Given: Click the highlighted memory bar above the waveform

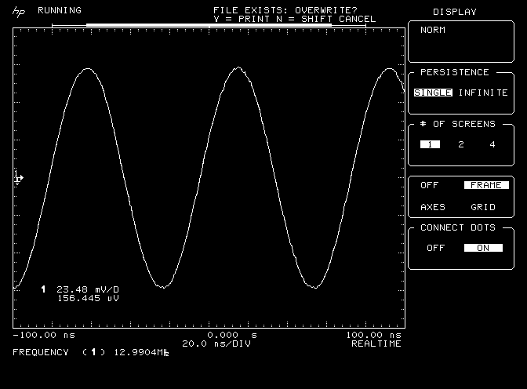Looking at the screenshot, I should point(209,25).
